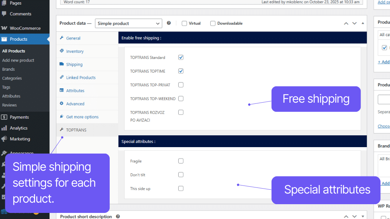Click the TOPTRANS tab wrench icon
This screenshot has width=390, height=219.
pyautogui.click(x=62, y=130)
